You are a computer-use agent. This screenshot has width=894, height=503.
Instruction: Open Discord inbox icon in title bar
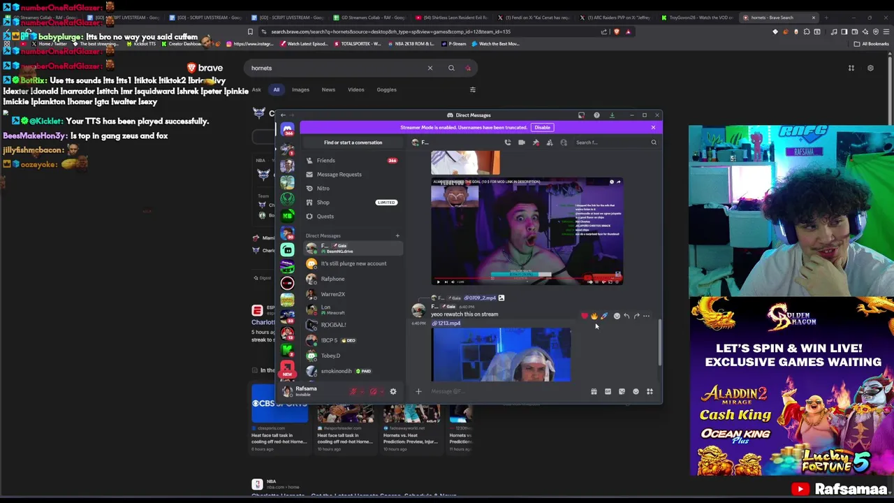pyautogui.click(x=581, y=115)
